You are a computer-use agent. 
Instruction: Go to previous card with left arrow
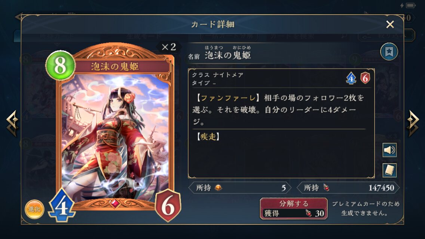coord(12,123)
